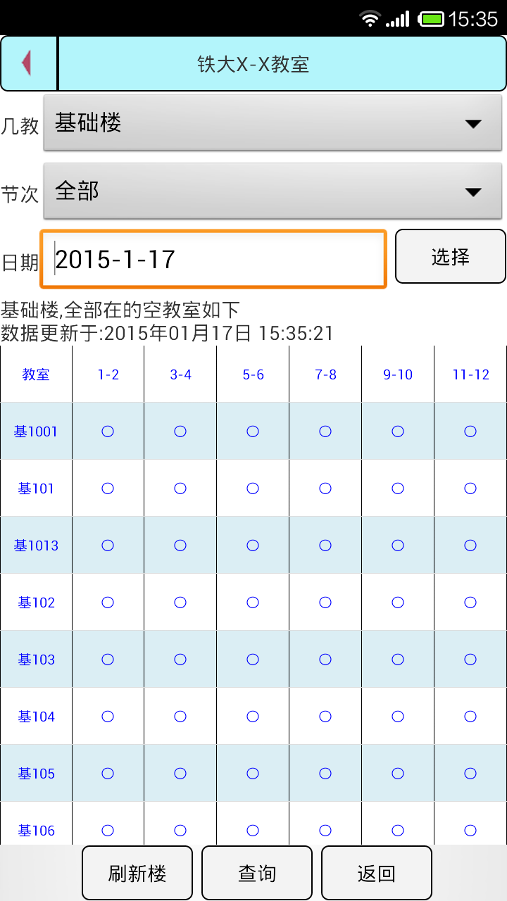Click the 9-10 period column header

pos(398,374)
